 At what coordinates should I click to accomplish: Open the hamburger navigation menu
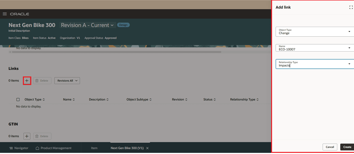5,14
